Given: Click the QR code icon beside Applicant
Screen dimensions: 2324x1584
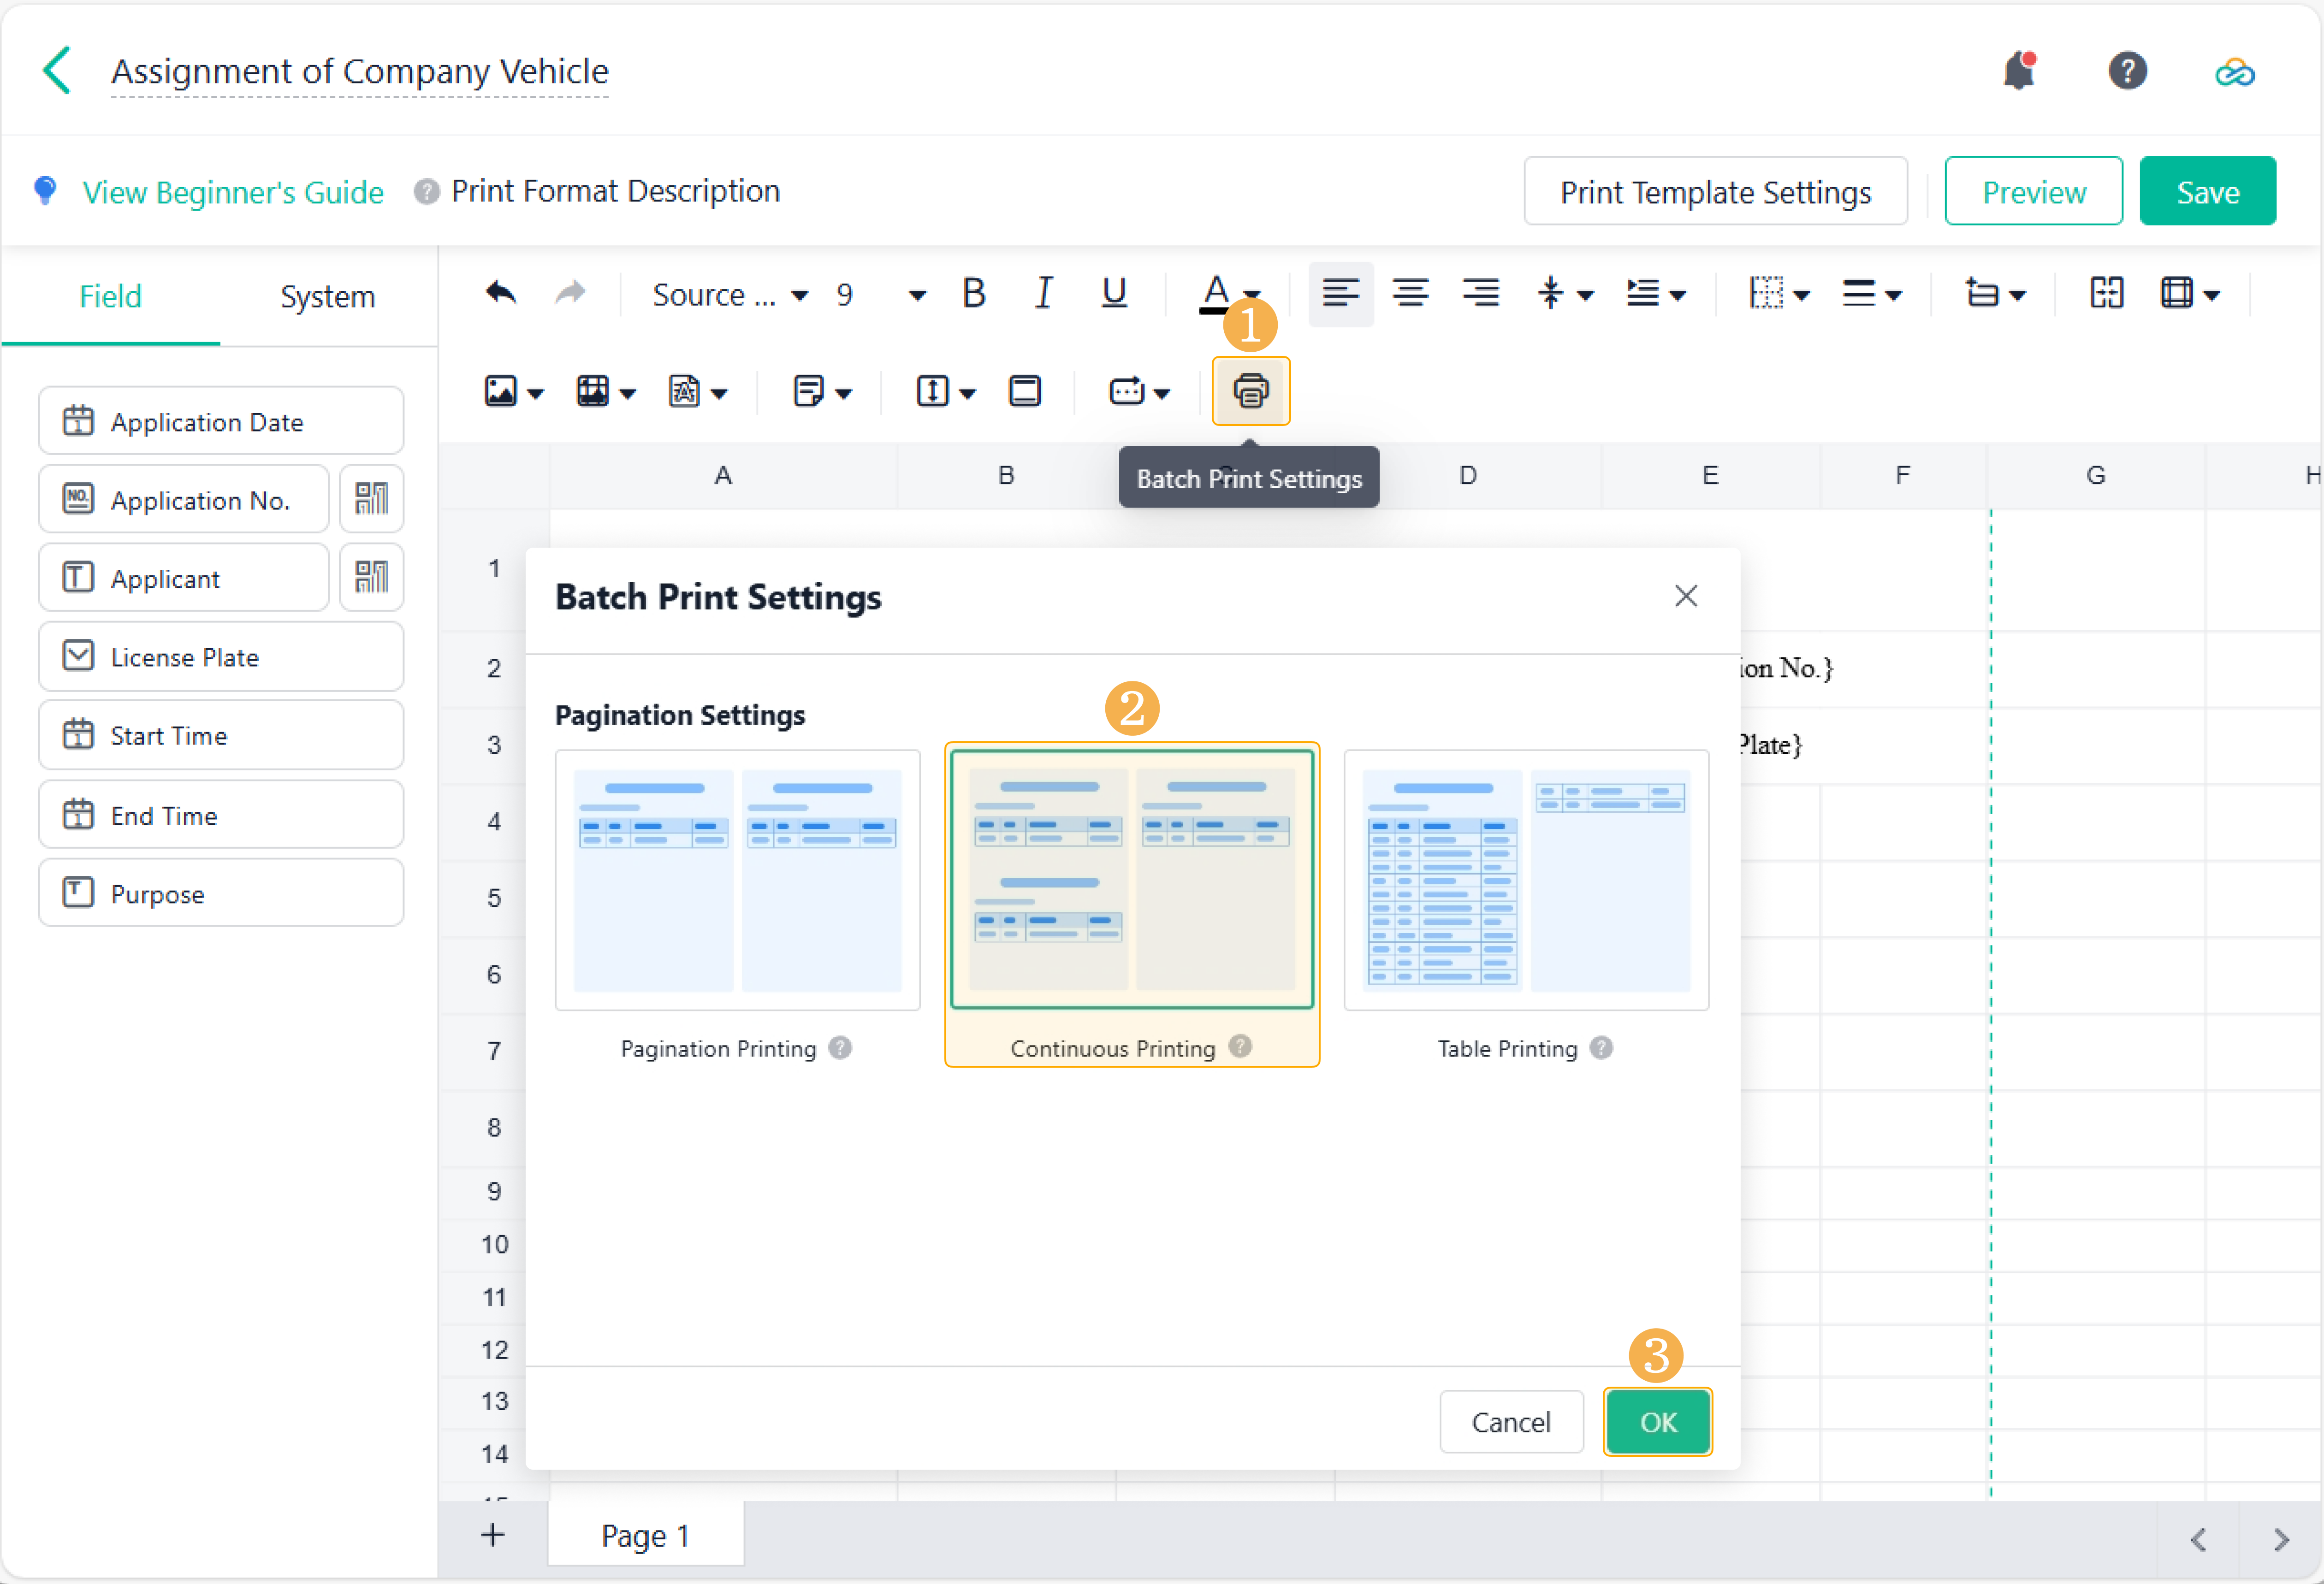Looking at the screenshot, I should 371,577.
